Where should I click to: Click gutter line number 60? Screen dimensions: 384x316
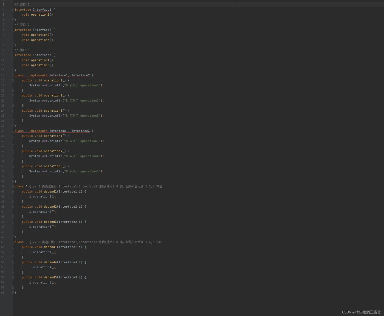coord(3,293)
